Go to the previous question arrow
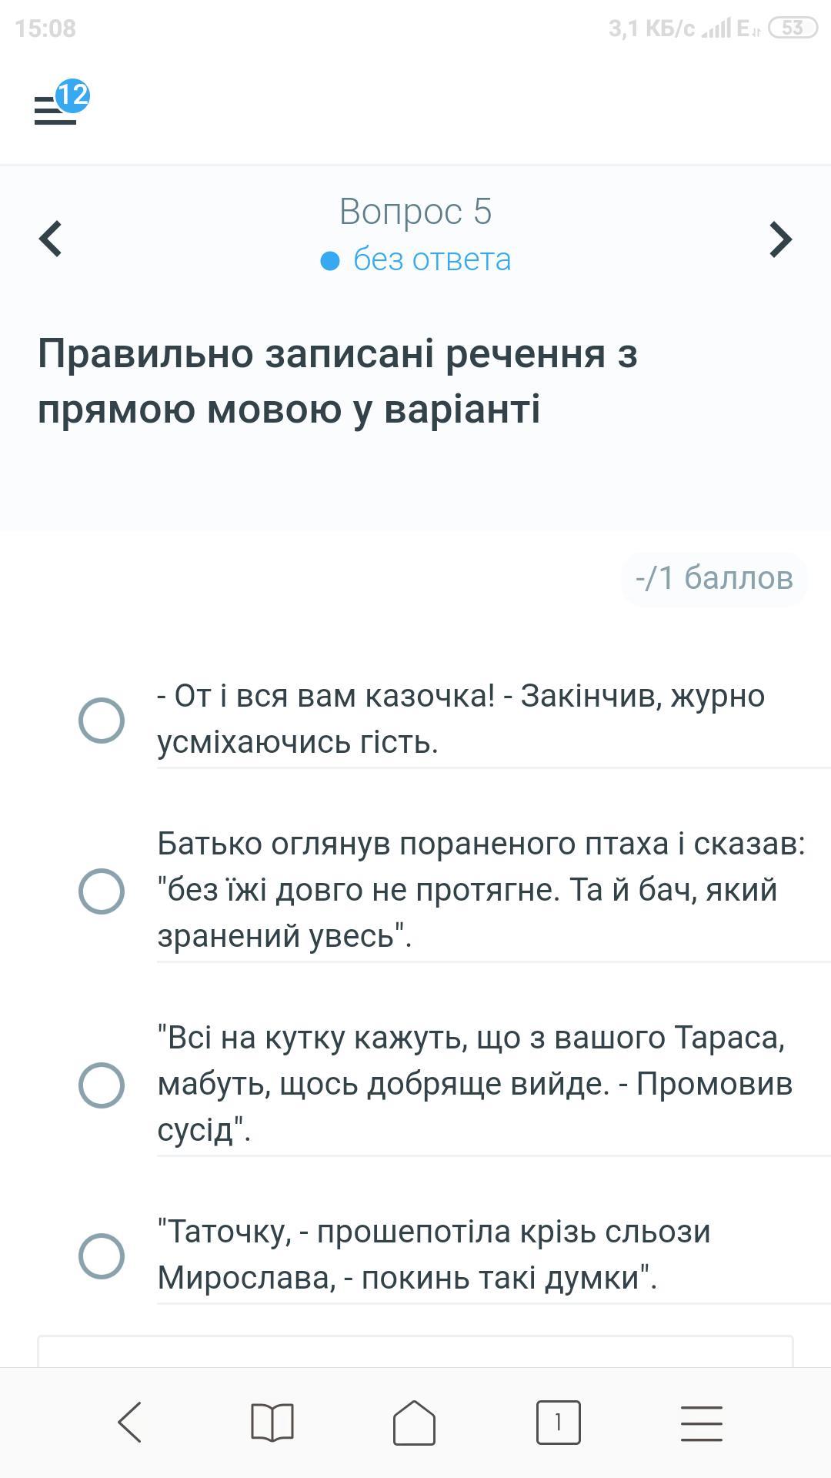Image resolution: width=831 pixels, height=1478 pixels. click(x=51, y=239)
